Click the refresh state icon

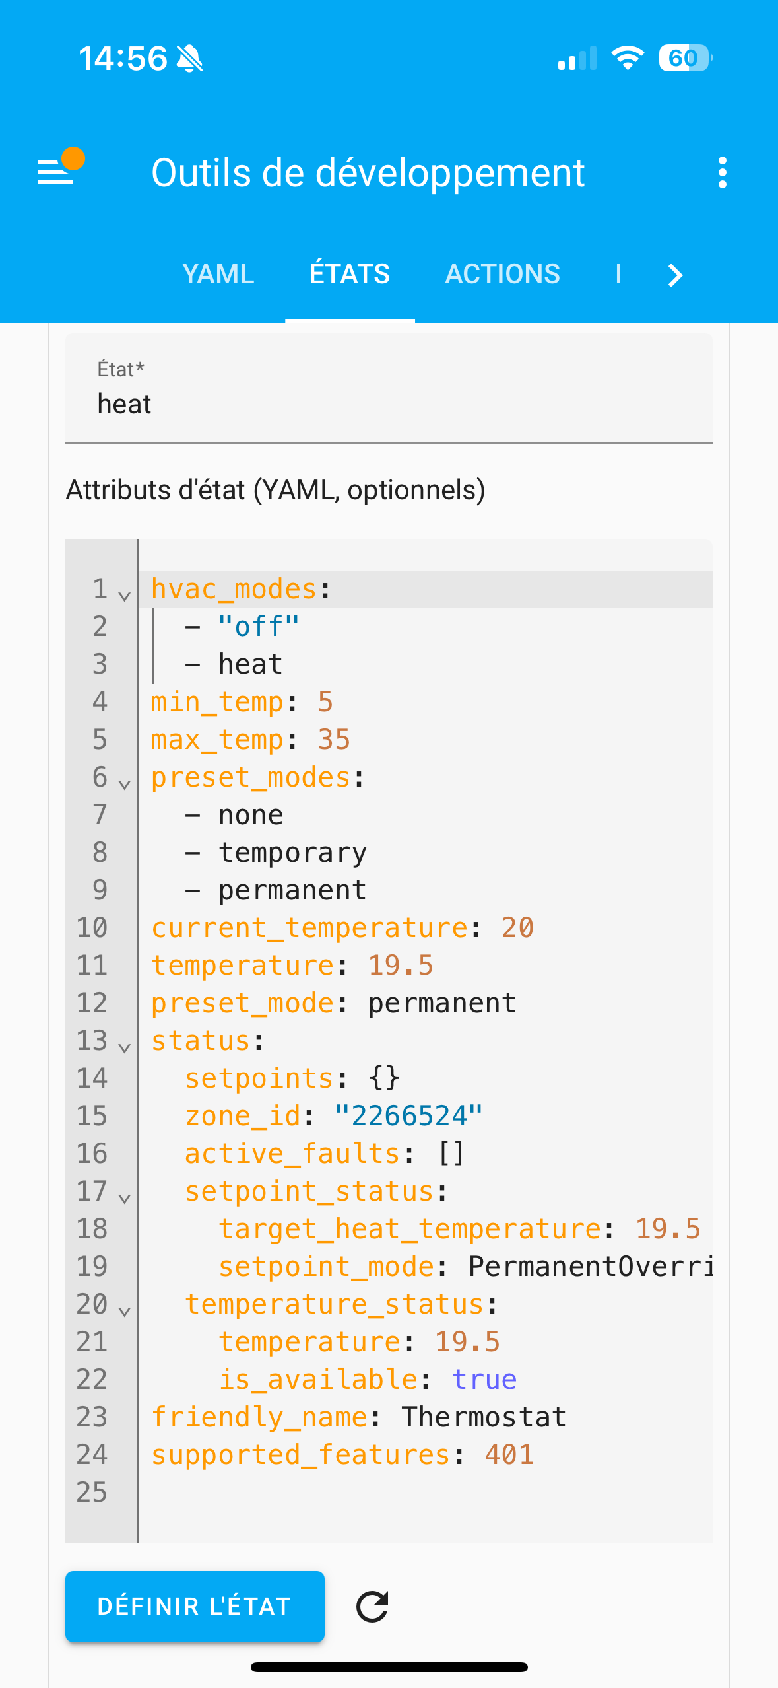(372, 1607)
